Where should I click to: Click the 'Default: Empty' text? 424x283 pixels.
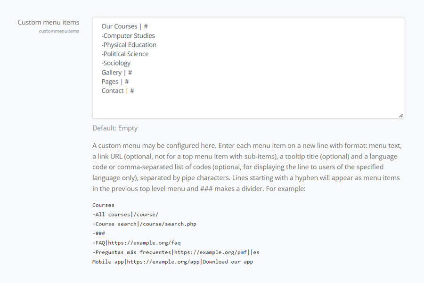pos(115,128)
